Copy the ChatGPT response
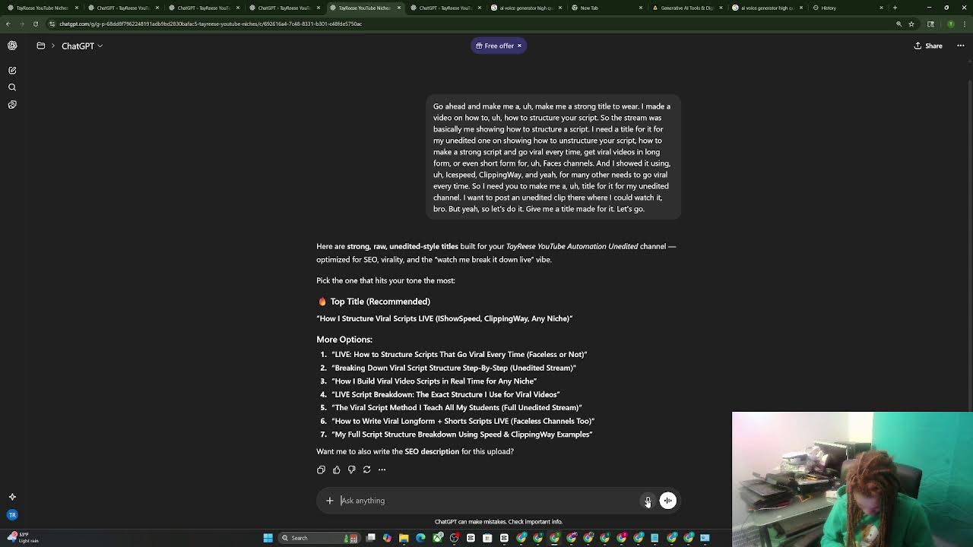973x547 pixels. [321, 470]
